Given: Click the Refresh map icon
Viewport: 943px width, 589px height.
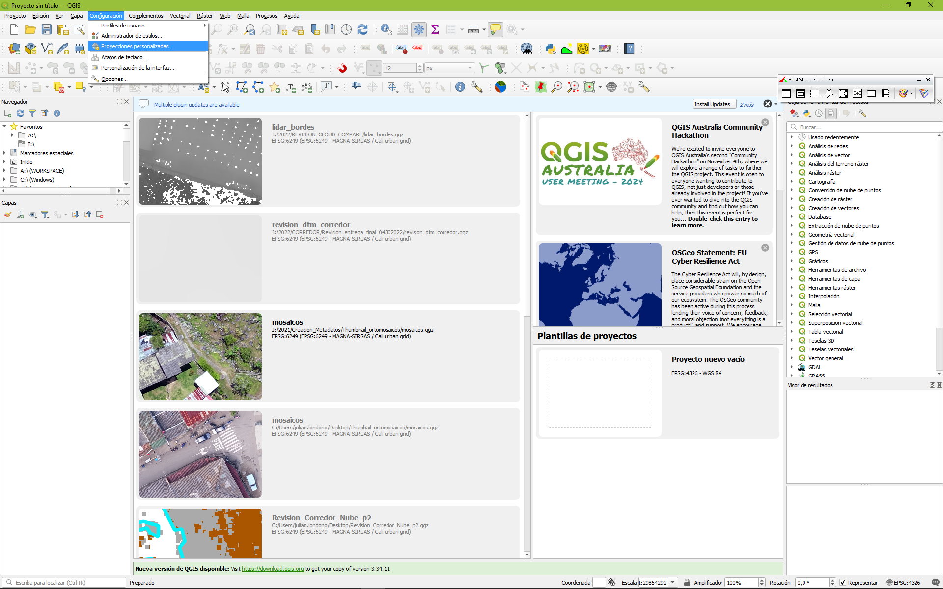Looking at the screenshot, I should [x=362, y=30].
